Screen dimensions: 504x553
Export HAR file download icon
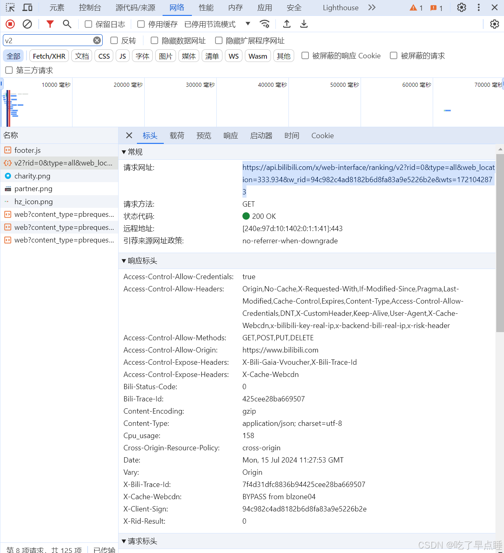[304, 24]
